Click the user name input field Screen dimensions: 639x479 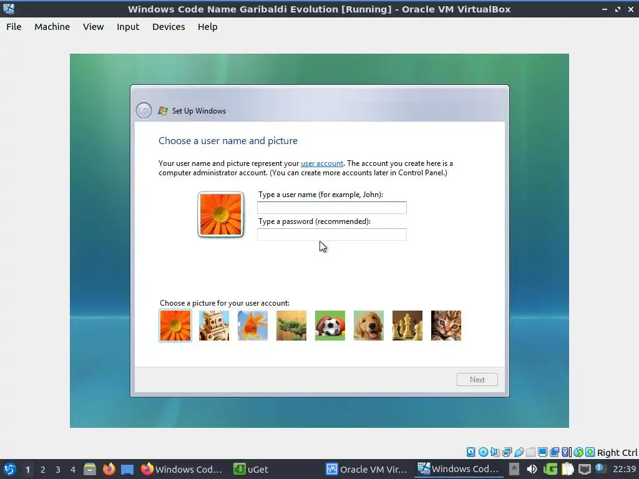(332, 208)
